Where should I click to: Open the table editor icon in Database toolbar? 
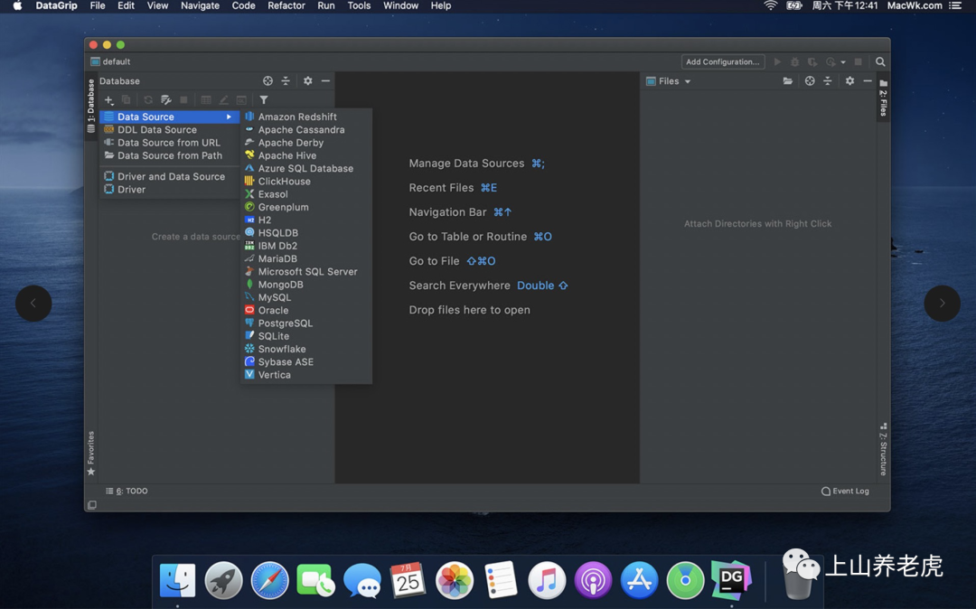(205, 99)
